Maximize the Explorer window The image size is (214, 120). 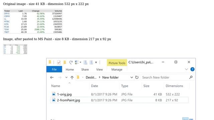pos(176,62)
